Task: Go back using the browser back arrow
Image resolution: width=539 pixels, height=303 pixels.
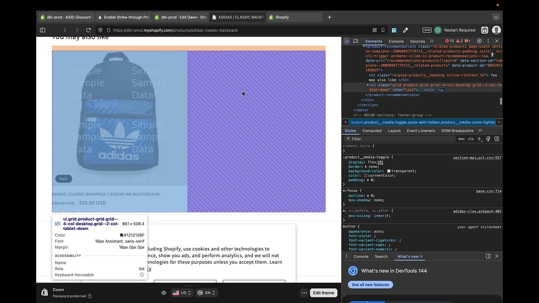Action: tap(65, 30)
